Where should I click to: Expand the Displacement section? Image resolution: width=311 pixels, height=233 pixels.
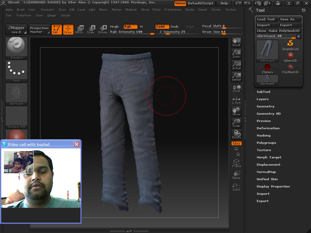click(268, 165)
